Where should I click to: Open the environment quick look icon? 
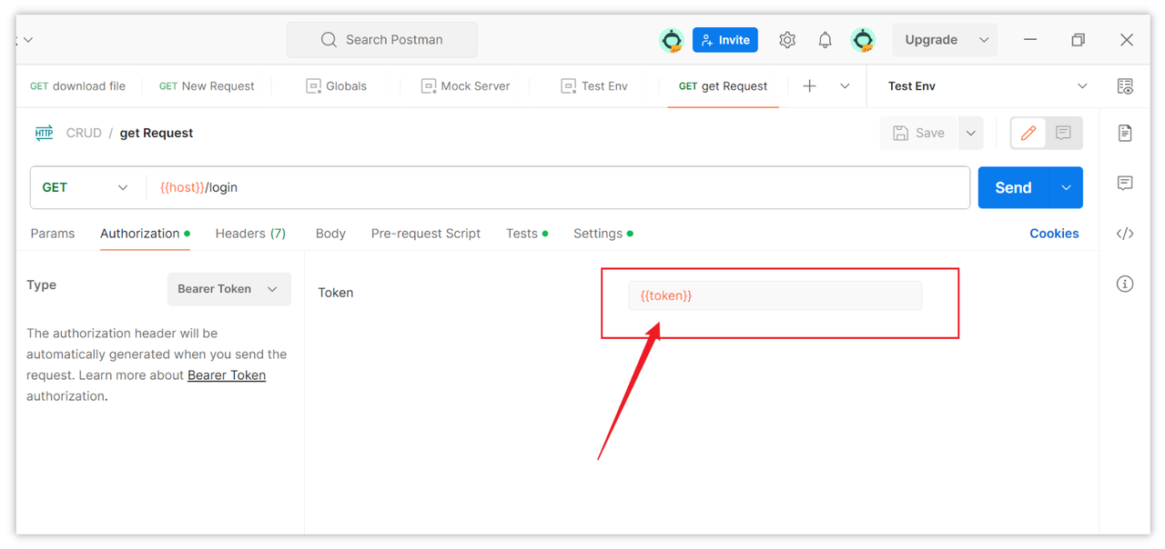(1125, 86)
